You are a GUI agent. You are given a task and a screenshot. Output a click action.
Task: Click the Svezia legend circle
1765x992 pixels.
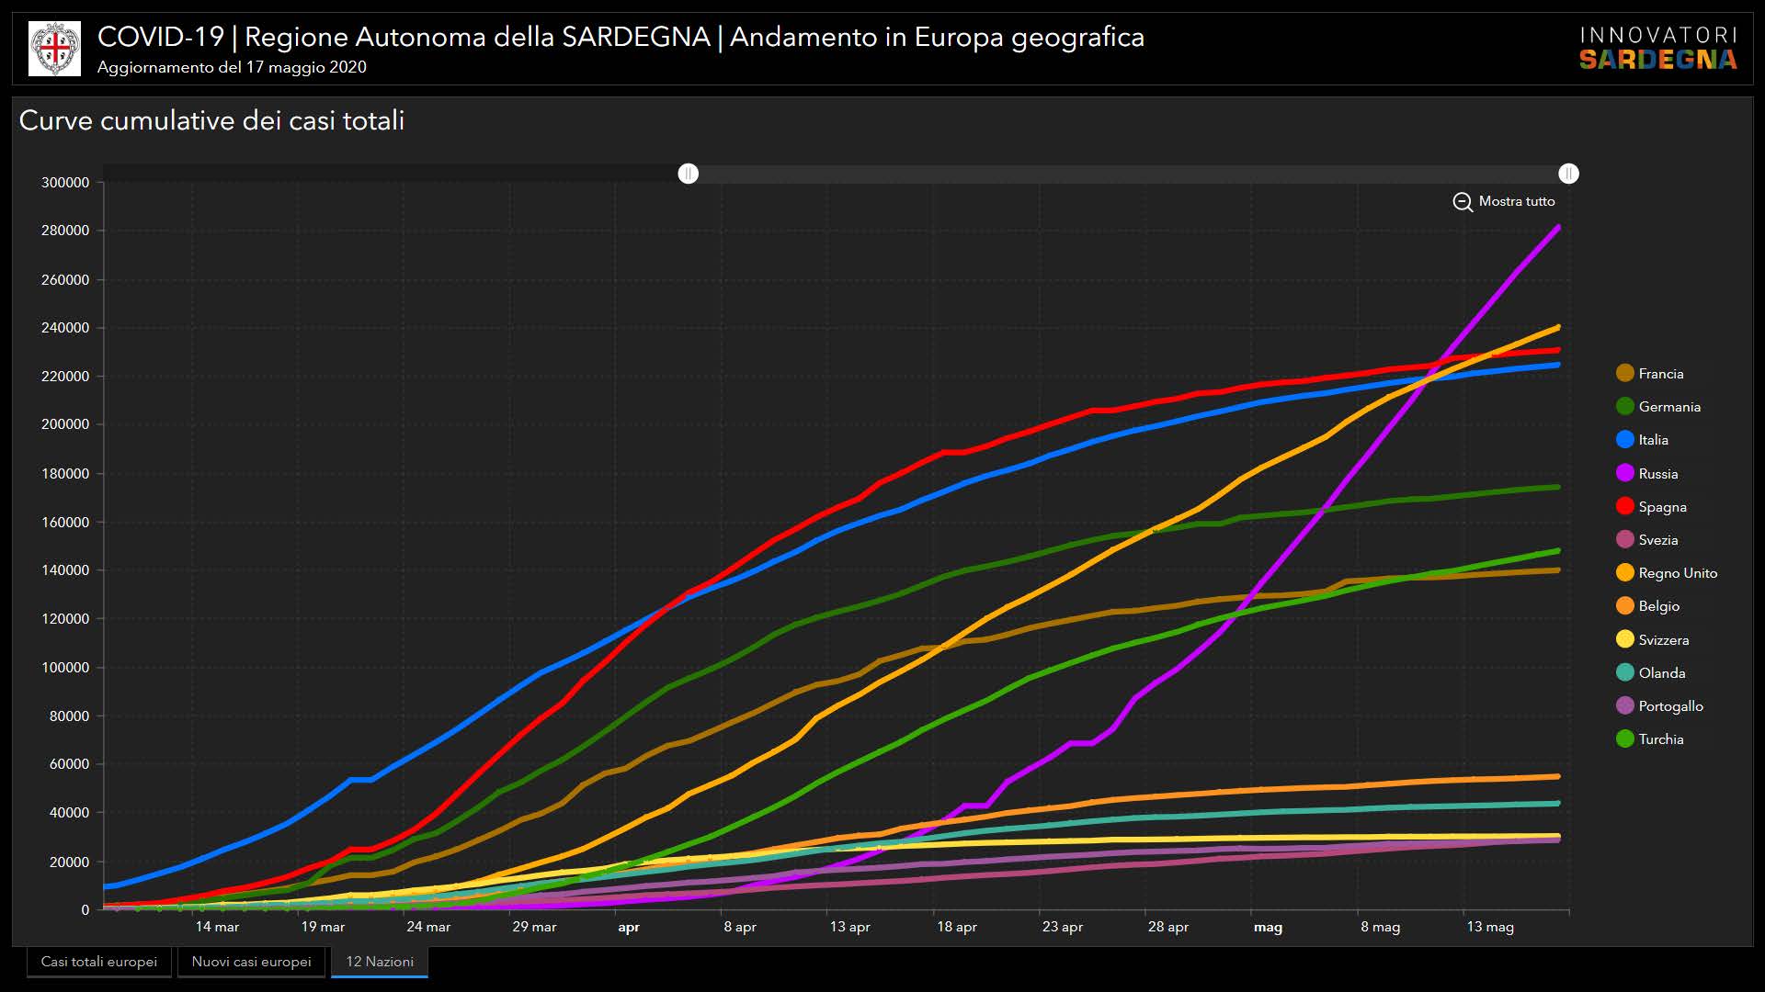point(1625,539)
